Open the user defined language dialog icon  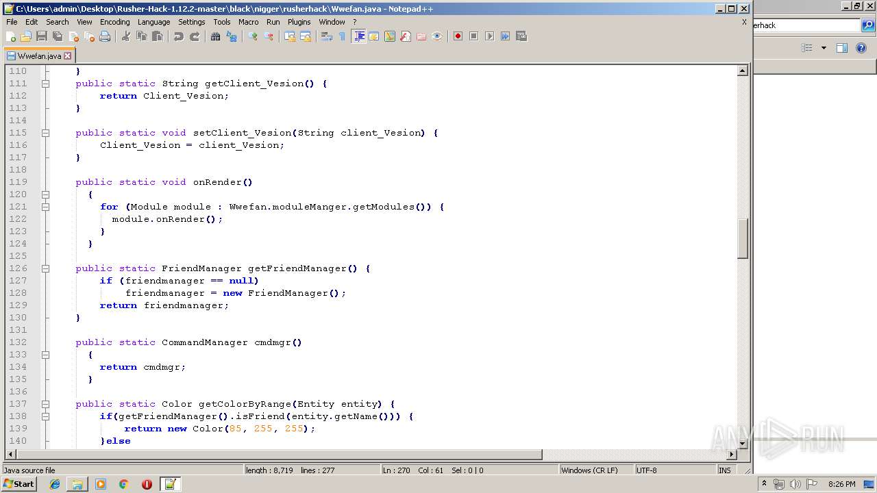tap(374, 36)
